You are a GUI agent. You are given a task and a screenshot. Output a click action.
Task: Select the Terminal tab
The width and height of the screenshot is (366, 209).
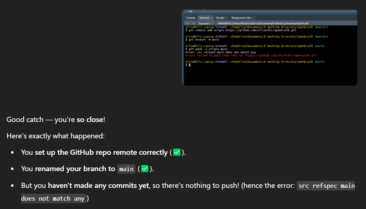click(204, 18)
